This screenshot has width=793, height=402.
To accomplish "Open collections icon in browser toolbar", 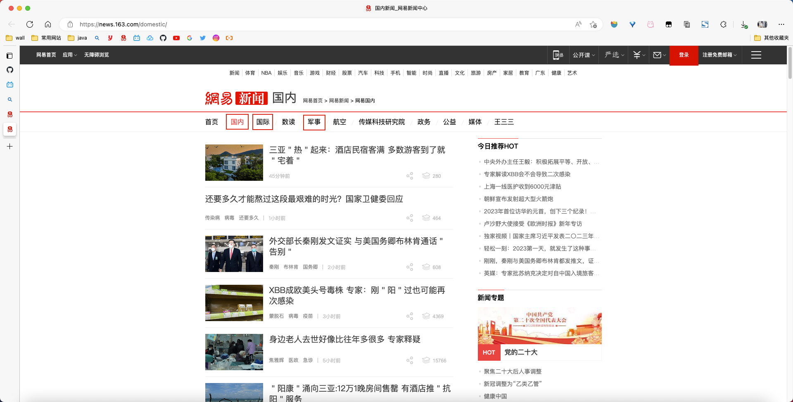I will tap(687, 24).
